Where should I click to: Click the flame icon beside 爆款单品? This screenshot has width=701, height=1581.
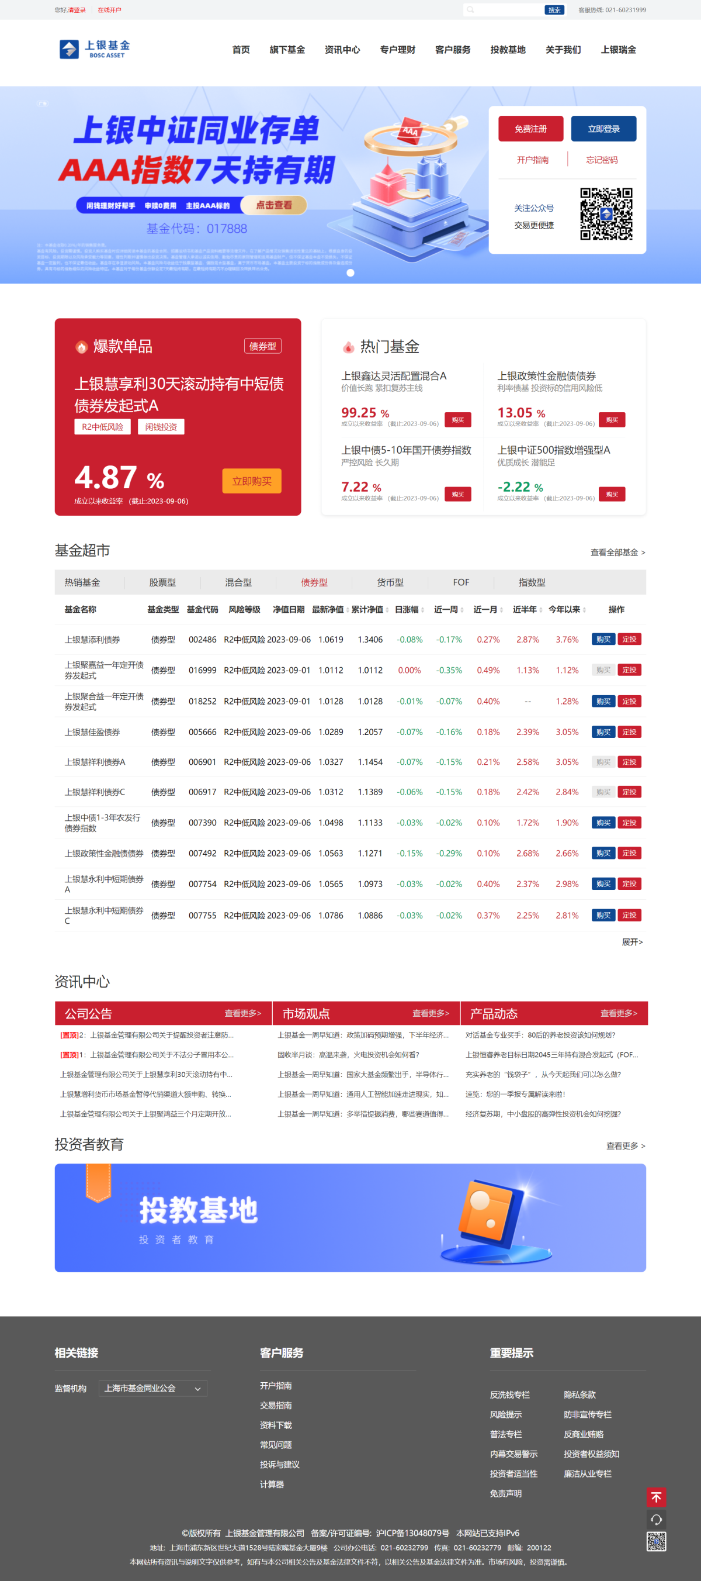click(x=82, y=347)
